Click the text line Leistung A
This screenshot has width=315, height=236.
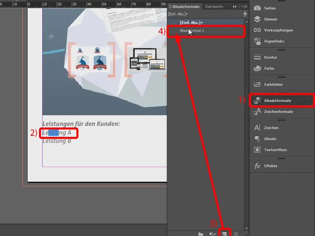[57, 133]
